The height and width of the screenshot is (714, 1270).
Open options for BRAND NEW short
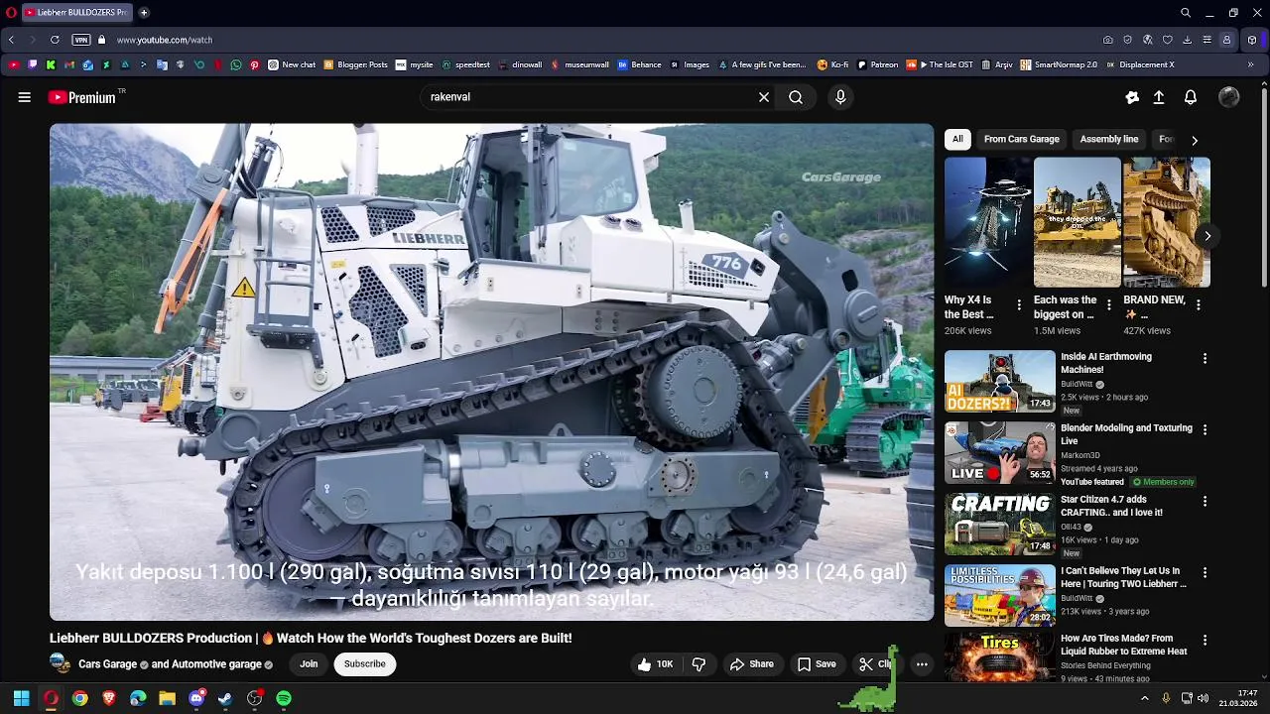point(1198,305)
